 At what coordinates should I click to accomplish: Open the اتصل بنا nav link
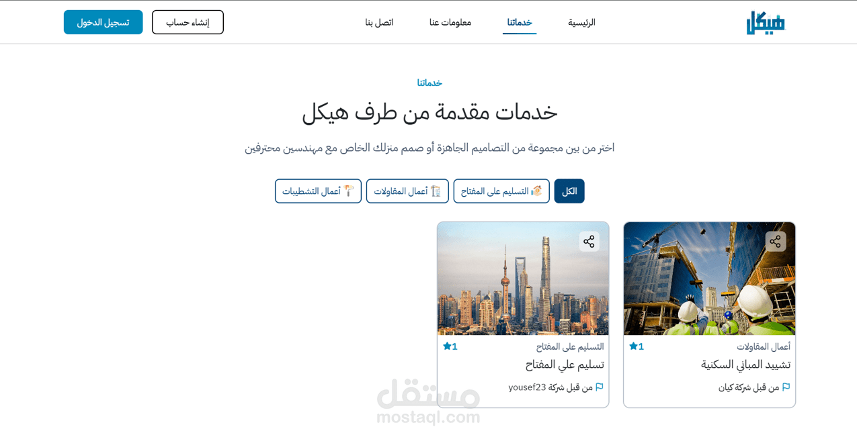click(379, 22)
